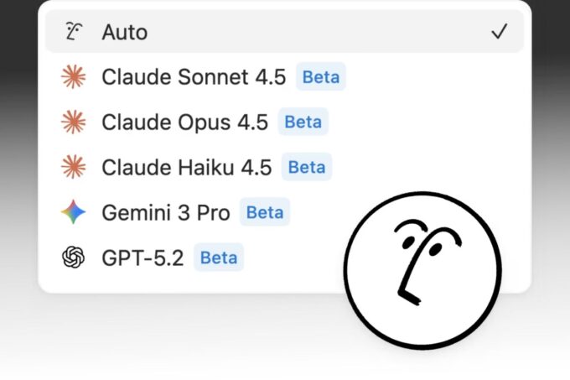The image size is (570, 380).
Task: Pick Claude Haiku 4.5 as the model
Action: point(186,167)
